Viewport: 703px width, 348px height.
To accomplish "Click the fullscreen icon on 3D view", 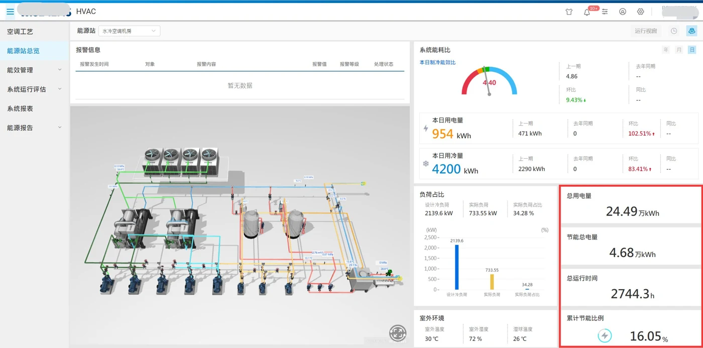I will (x=398, y=332).
